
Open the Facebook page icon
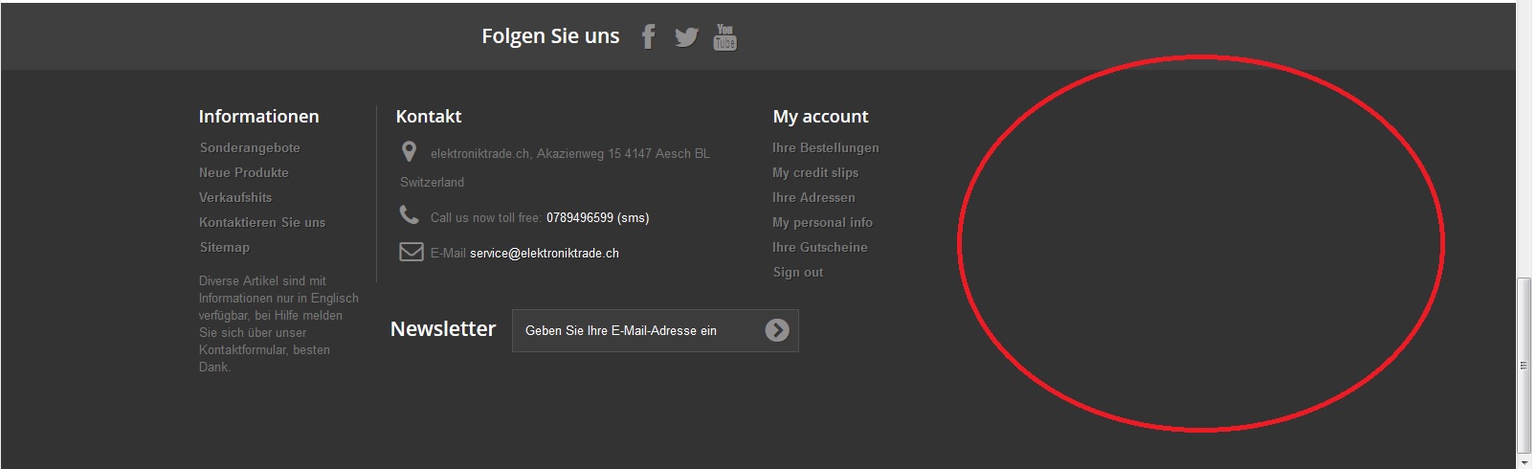648,36
